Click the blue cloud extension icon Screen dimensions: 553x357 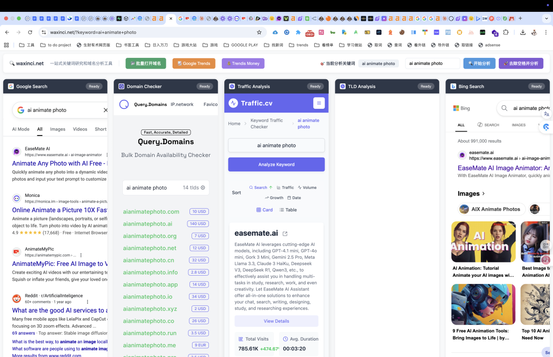pos(275,32)
